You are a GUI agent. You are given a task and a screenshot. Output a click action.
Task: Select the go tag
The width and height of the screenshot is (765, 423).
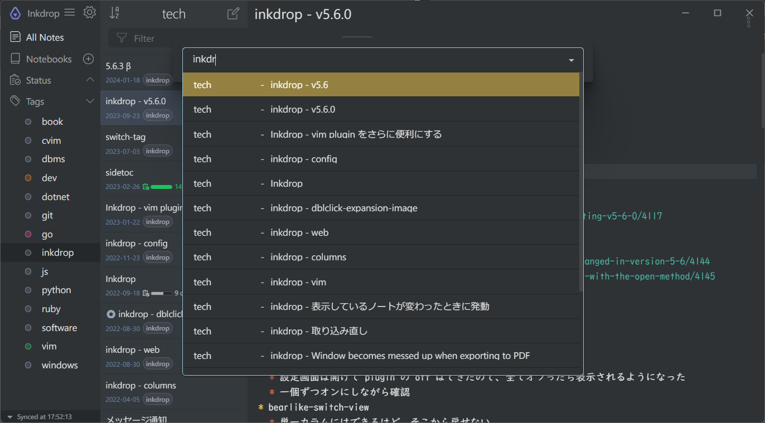click(51, 234)
